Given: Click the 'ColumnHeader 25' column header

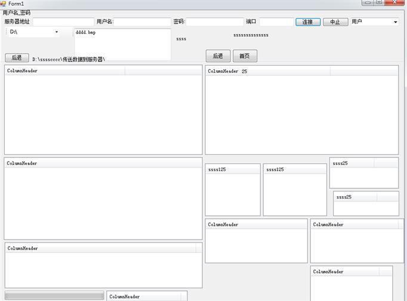Looking at the screenshot, I should (x=267, y=71).
